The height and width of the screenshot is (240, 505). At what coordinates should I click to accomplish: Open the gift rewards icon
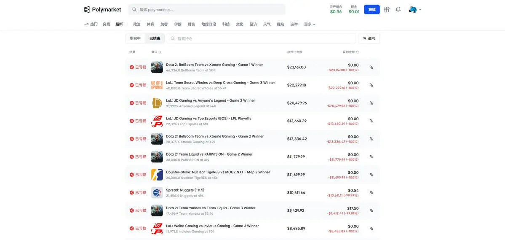click(x=387, y=10)
